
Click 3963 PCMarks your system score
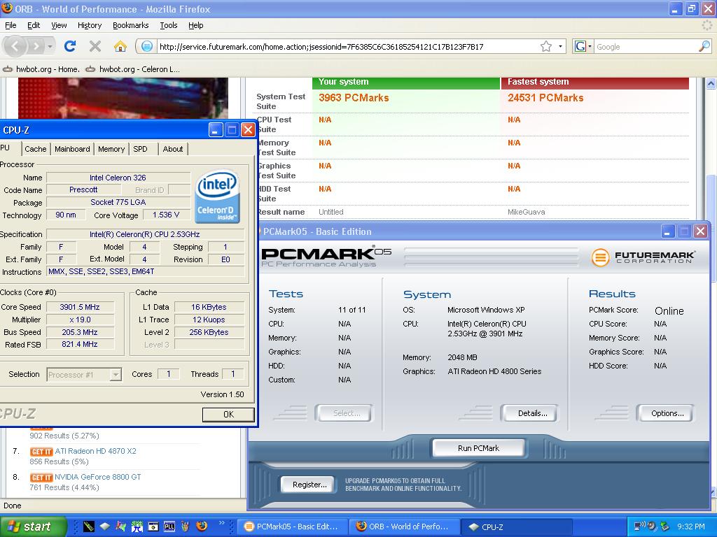tap(354, 98)
